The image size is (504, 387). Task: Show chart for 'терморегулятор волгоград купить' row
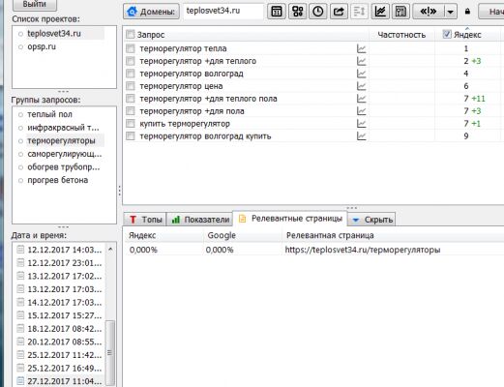point(362,136)
